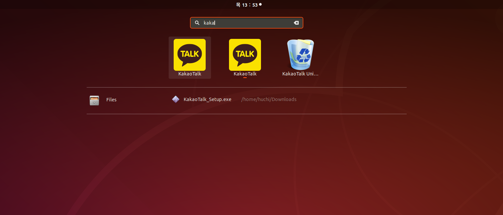The image size is (503, 215).
Task: Launch the KakaoTalk Uninstall recycle bin icon
Action: click(x=300, y=55)
